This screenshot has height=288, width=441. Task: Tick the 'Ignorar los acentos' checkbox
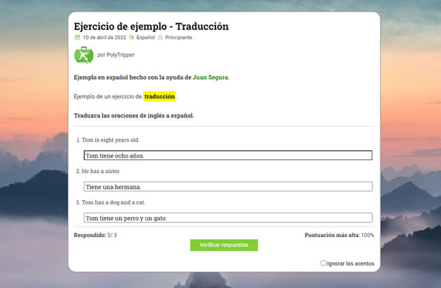coord(323,263)
